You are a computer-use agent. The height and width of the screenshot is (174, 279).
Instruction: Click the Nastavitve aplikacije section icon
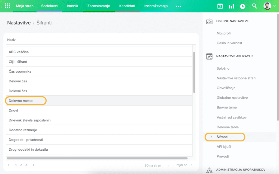[x=209, y=56]
